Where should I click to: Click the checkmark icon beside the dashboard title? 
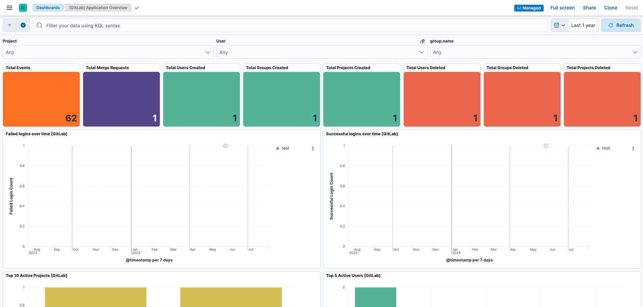(137, 8)
